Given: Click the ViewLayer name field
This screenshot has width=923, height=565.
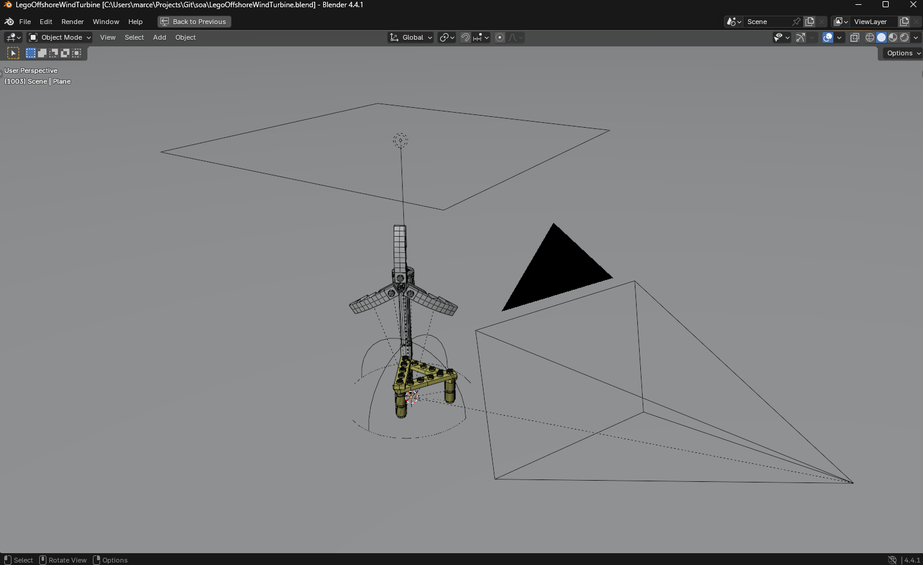Looking at the screenshot, I should coord(875,22).
